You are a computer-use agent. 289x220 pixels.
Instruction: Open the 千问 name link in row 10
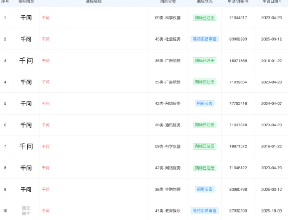tap(46, 211)
